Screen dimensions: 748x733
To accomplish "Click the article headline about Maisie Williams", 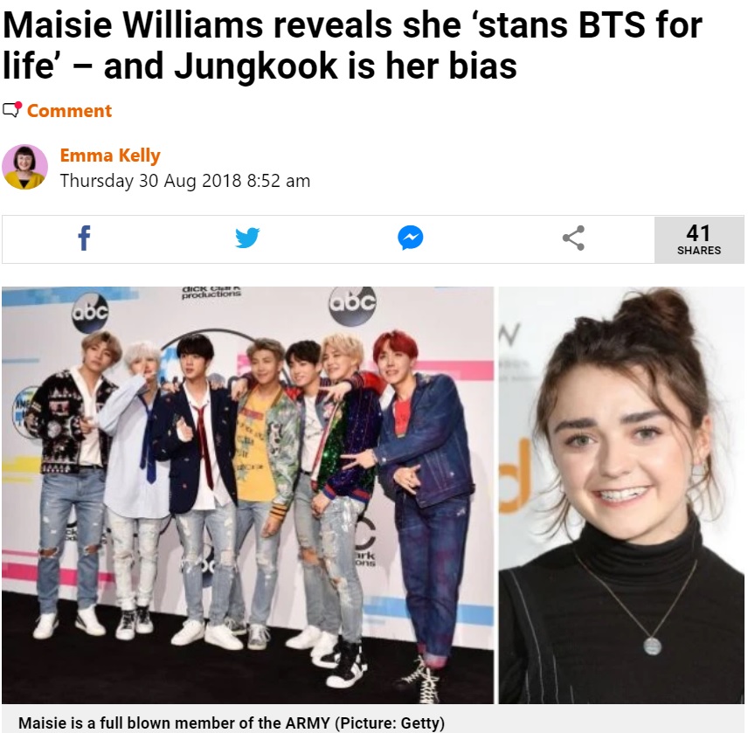I will (352, 45).
